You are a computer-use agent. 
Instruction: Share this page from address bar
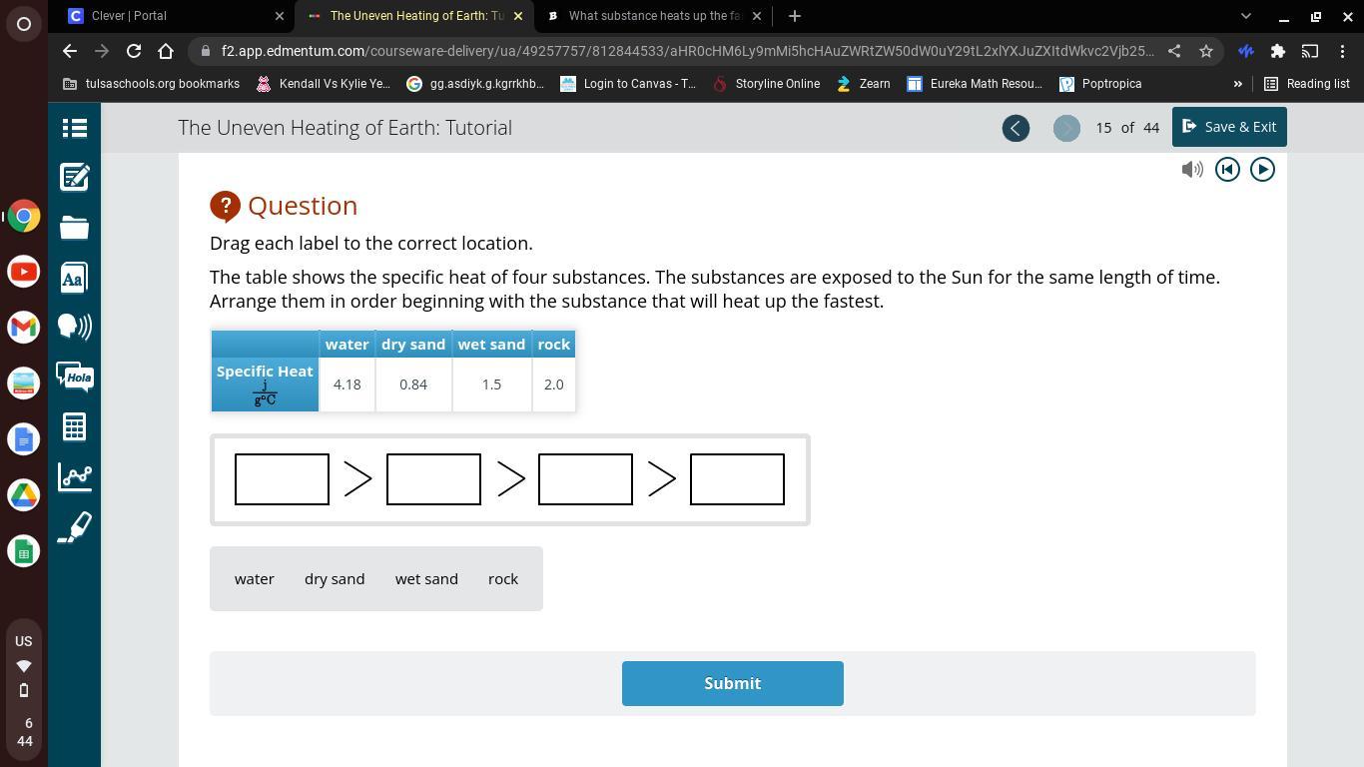tap(1174, 51)
